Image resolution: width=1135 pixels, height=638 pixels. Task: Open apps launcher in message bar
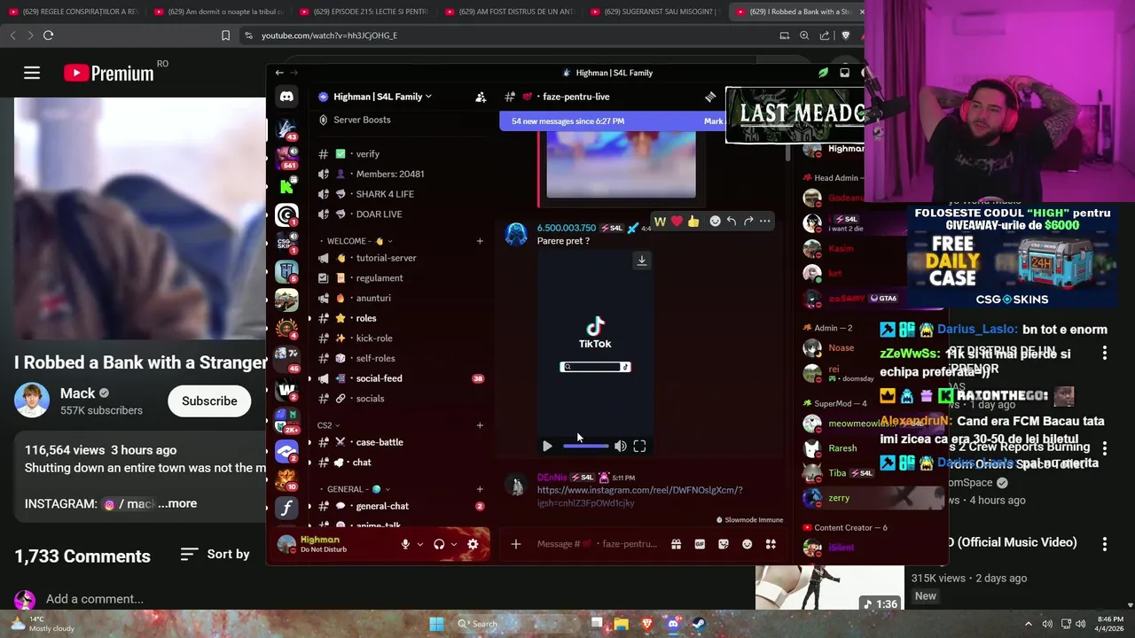coord(771,544)
